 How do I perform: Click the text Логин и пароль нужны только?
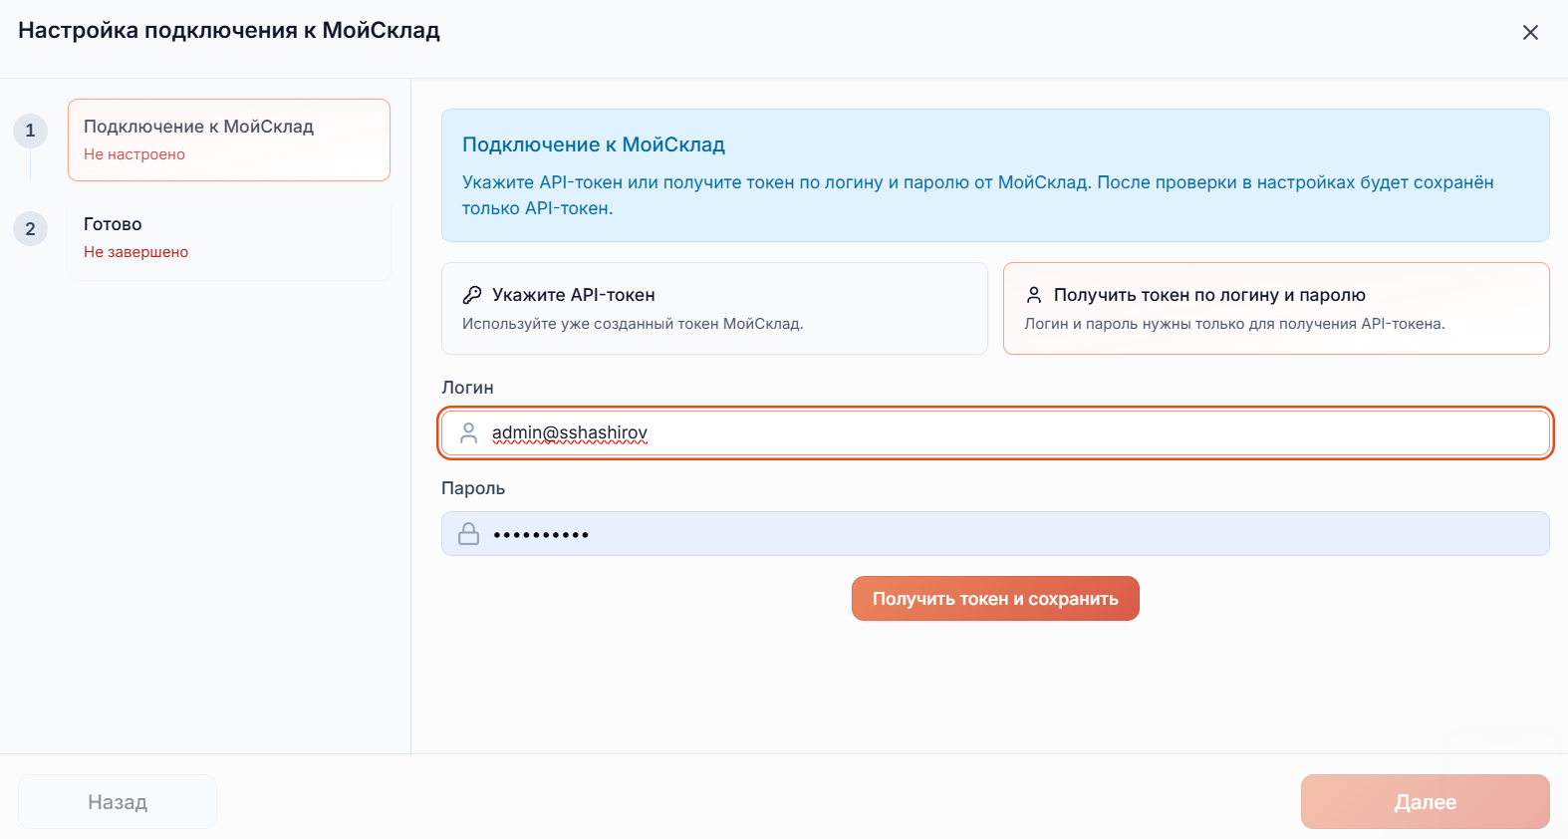[x=1234, y=324]
